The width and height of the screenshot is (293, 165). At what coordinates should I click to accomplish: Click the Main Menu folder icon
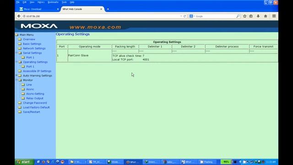17,35
